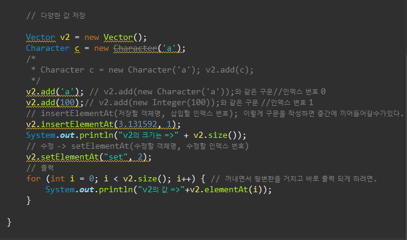Click the variable "c" in the Character declaration

77,48
